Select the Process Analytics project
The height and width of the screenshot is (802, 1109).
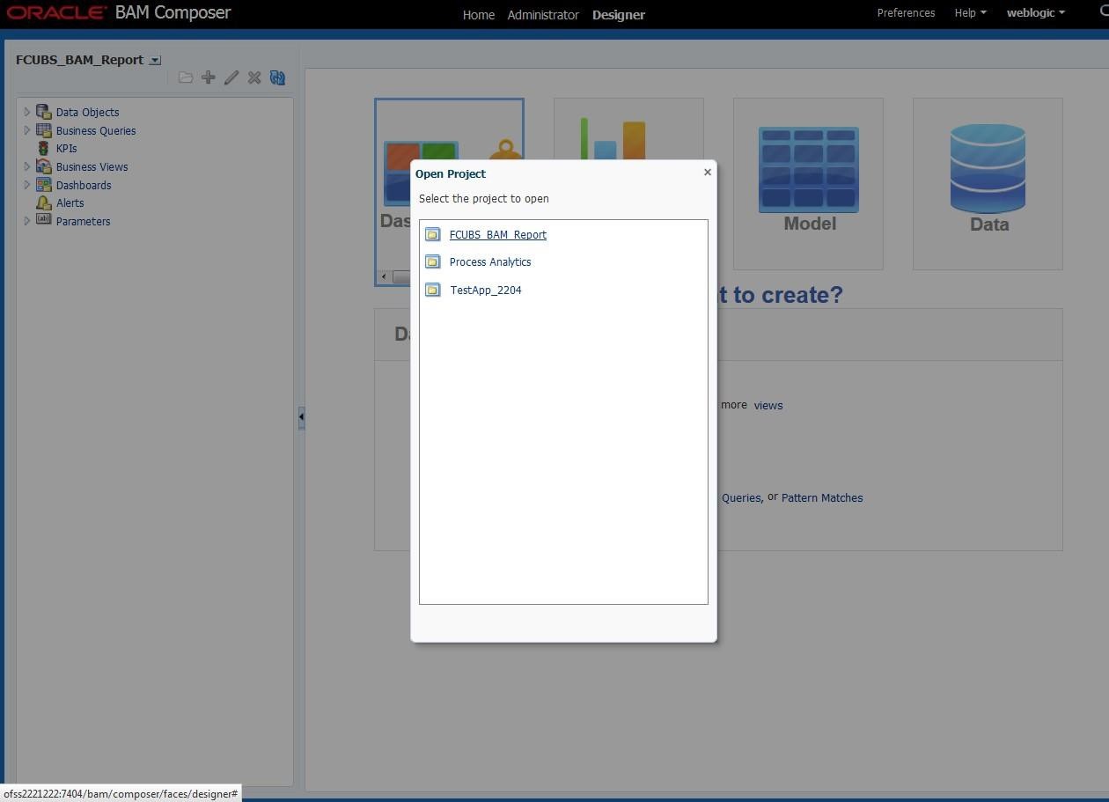[x=490, y=262]
